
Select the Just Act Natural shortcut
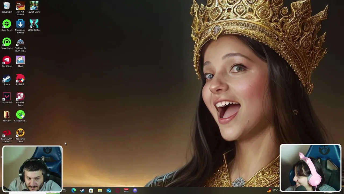point(20,8)
